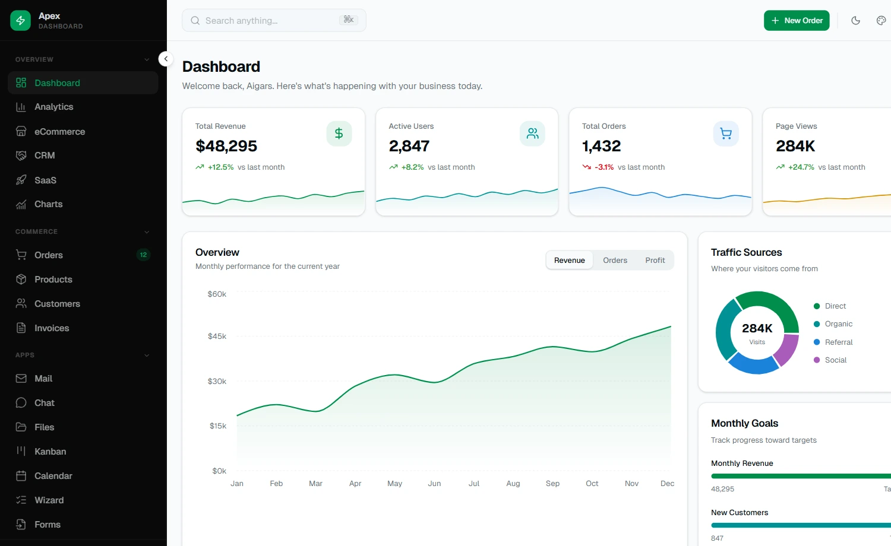Click the New Customers progress bar

point(801,525)
